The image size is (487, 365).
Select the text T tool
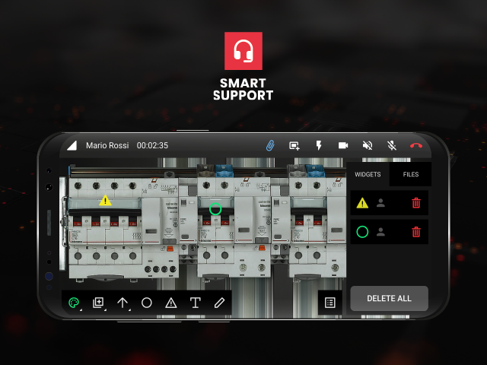[195, 303]
